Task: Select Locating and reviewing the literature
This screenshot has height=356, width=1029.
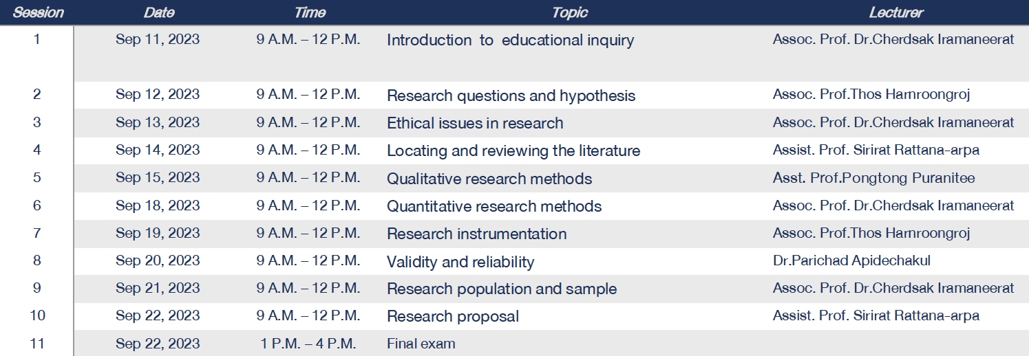Action: point(513,151)
